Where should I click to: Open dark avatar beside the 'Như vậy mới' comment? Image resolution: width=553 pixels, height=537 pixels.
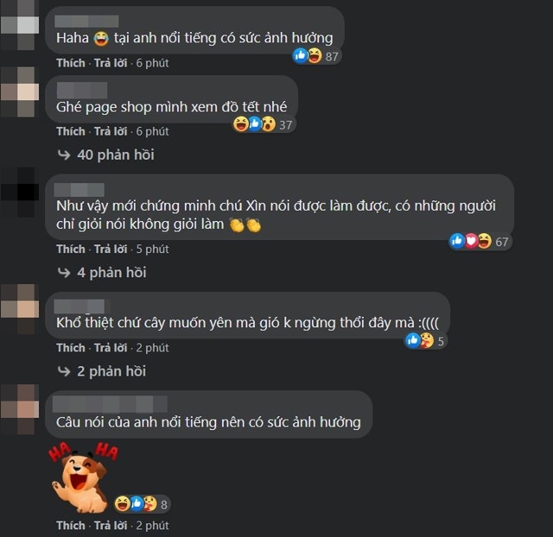20,192
